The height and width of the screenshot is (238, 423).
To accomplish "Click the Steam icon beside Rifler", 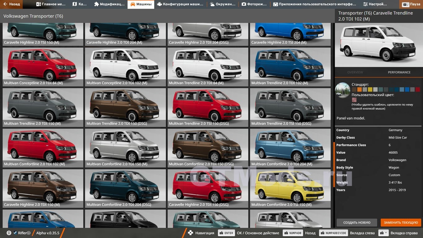I will click(15, 233).
